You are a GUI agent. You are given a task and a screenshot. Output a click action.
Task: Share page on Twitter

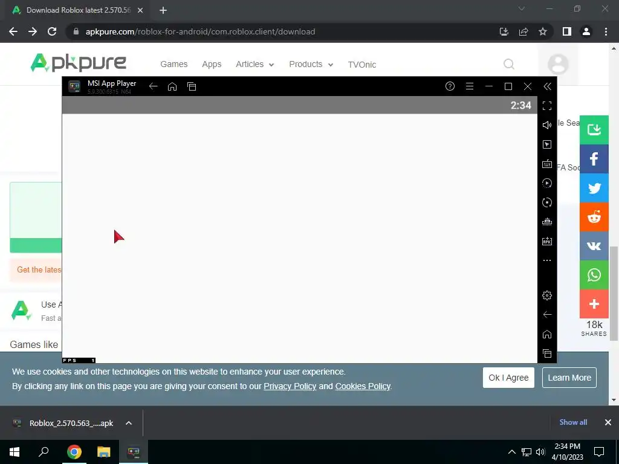coord(594,188)
